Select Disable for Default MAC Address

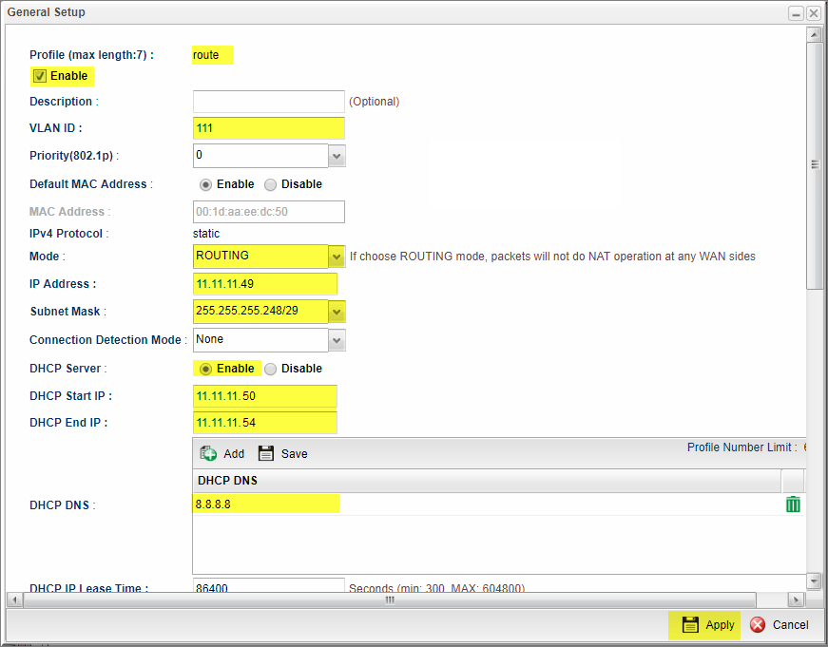tap(270, 184)
